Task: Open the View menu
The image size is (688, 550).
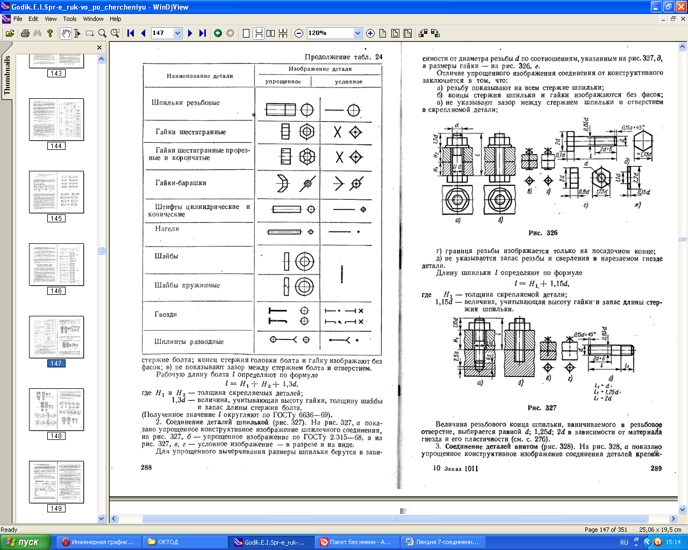Action: (51, 19)
